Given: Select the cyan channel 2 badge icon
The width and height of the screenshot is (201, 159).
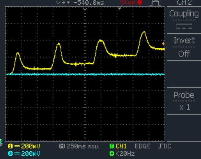Looking at the screenshot, I should pos(10,154).
